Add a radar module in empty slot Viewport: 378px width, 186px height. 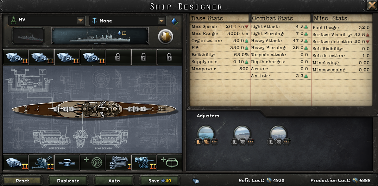click(93, 163)
